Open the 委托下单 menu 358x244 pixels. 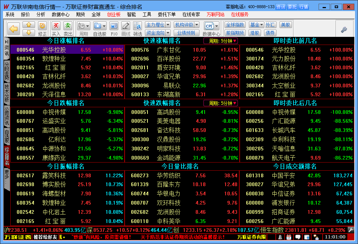pyautogui.click(x=167, y=15)
